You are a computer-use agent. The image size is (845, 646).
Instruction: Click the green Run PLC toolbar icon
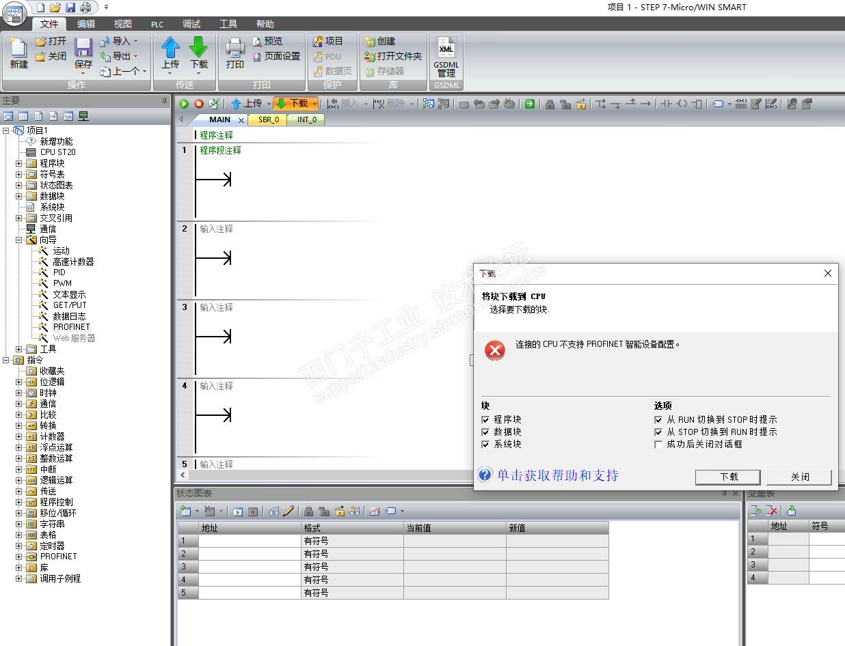click(184, 104)
